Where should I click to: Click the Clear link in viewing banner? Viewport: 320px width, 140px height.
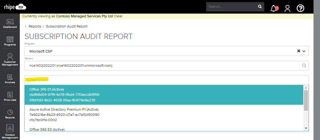[118, 16]
